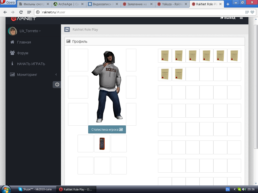258x193 pixels.
Task: Log out using Выход link
Action: 228,18
